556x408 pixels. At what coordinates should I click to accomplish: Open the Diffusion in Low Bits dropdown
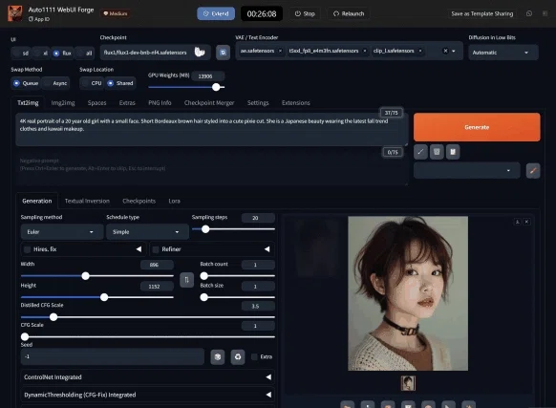[503, 53]
